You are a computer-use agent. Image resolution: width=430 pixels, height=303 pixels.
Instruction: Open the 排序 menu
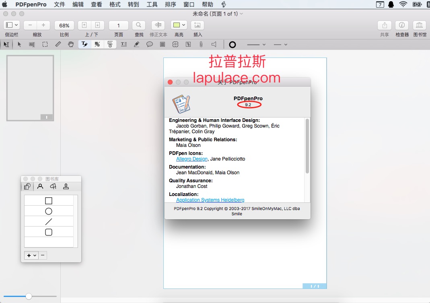coord(170,4)
